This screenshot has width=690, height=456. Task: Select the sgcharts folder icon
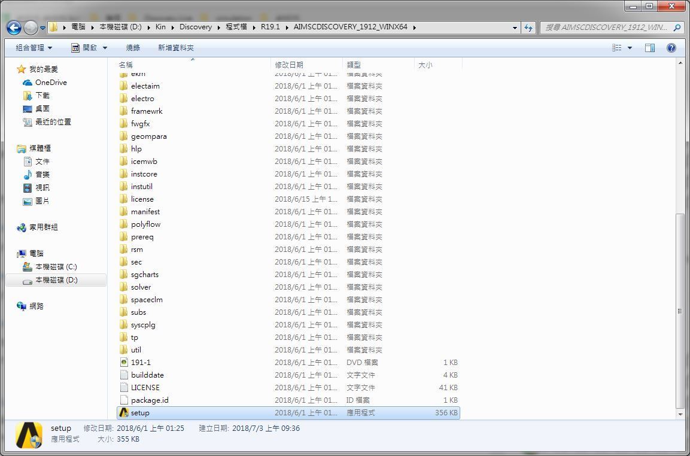pyautogui.click(x=124, y=274)
